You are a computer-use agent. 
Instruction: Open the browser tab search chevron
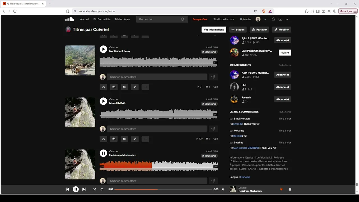pos(331,4)
